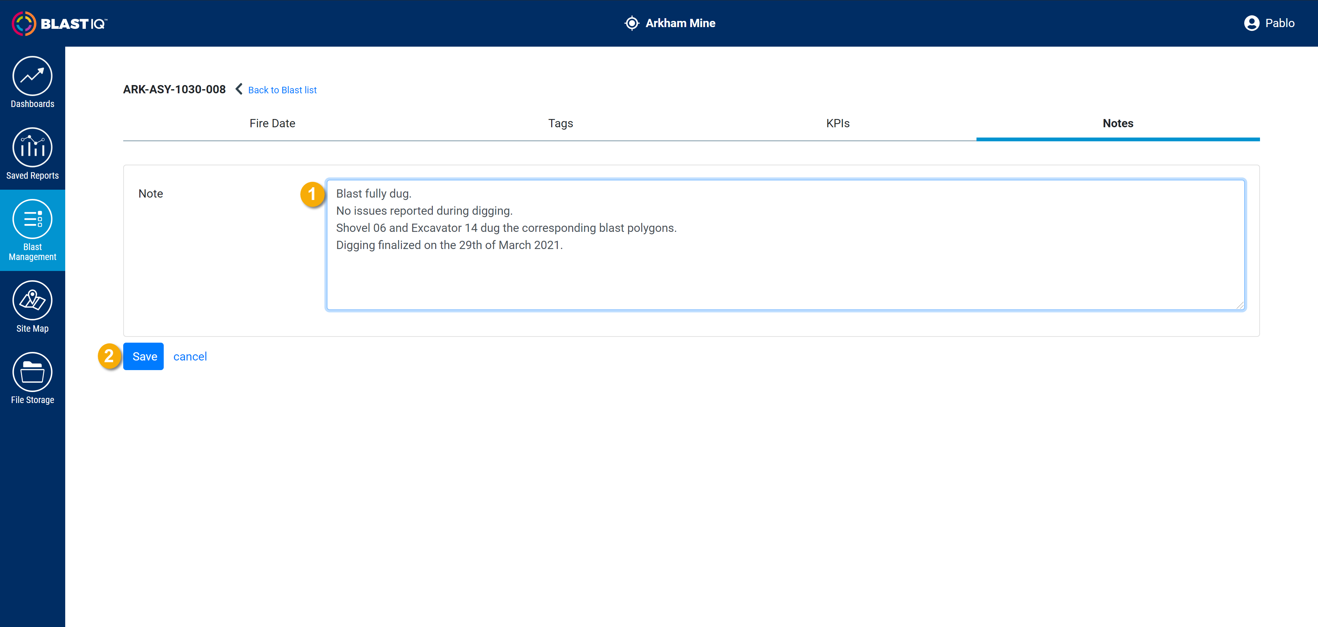1318x627 pixels.
Task: Open the Site Map view
Action: 32,307
